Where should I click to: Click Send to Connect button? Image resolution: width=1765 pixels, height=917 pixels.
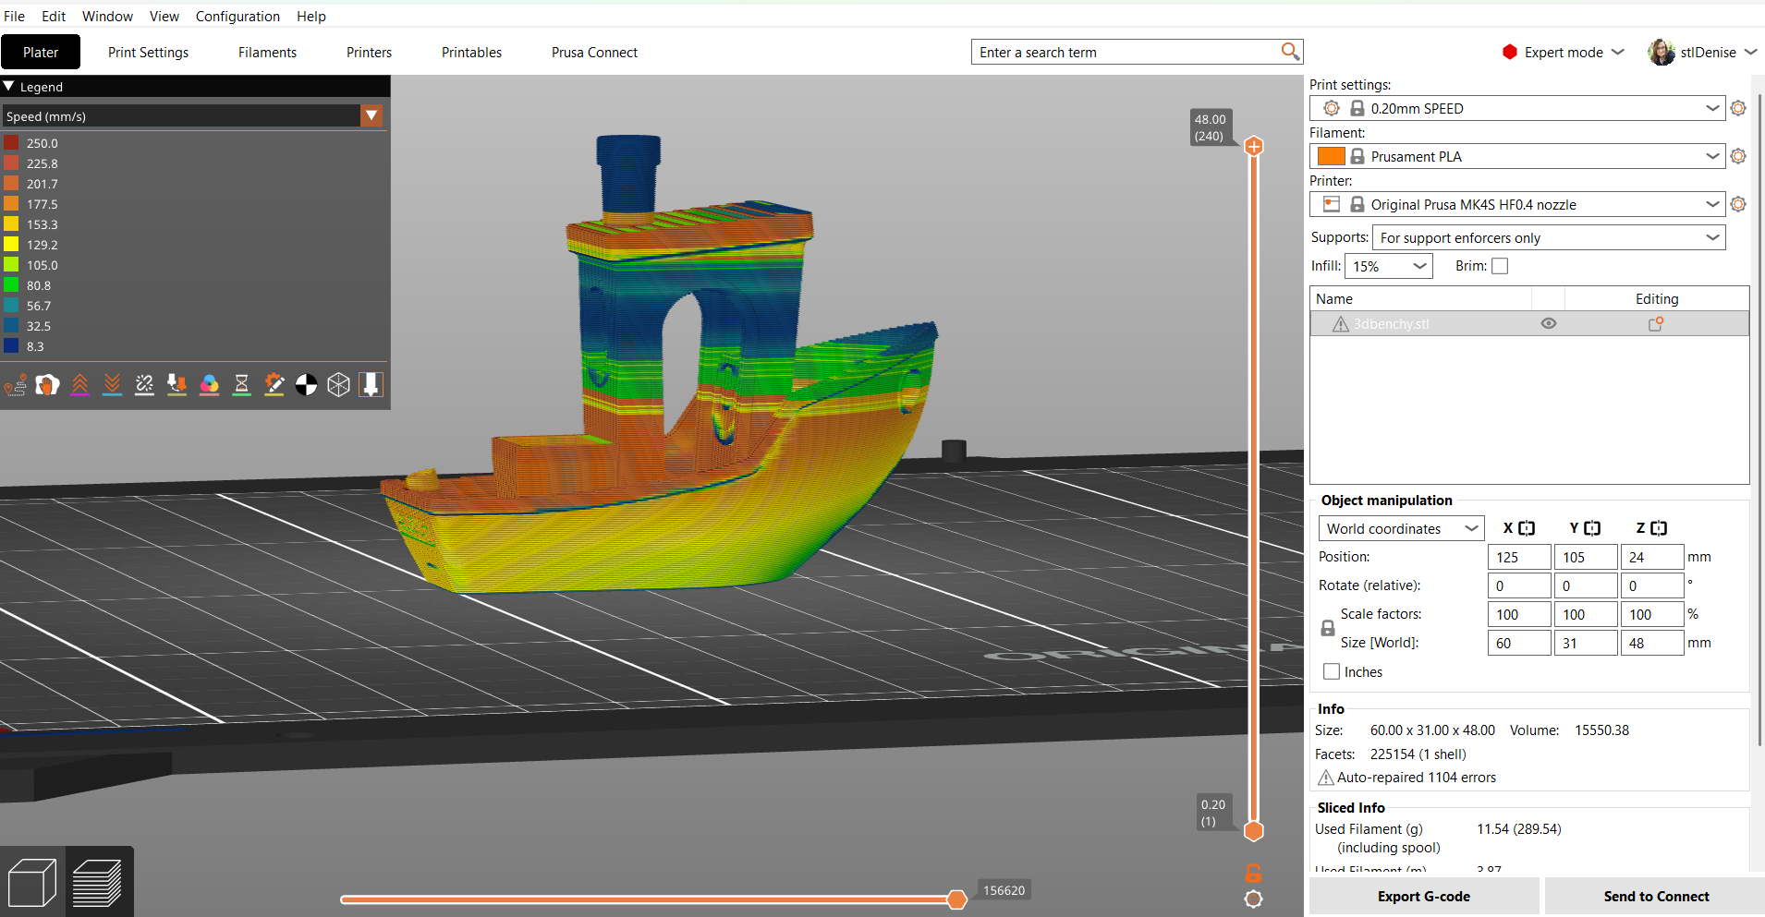1656,896
